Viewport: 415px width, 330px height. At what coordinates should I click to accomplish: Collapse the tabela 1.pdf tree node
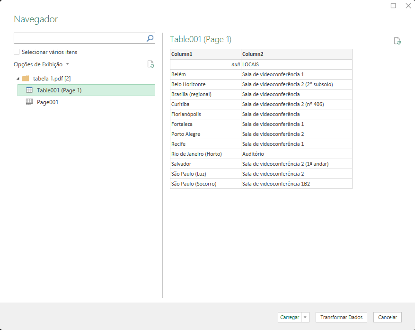[x=18, y=79]
